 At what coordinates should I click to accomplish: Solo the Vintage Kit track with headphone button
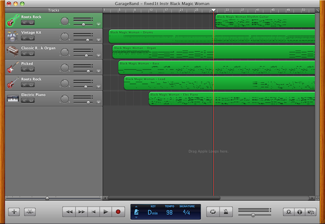tap(31, 38)
